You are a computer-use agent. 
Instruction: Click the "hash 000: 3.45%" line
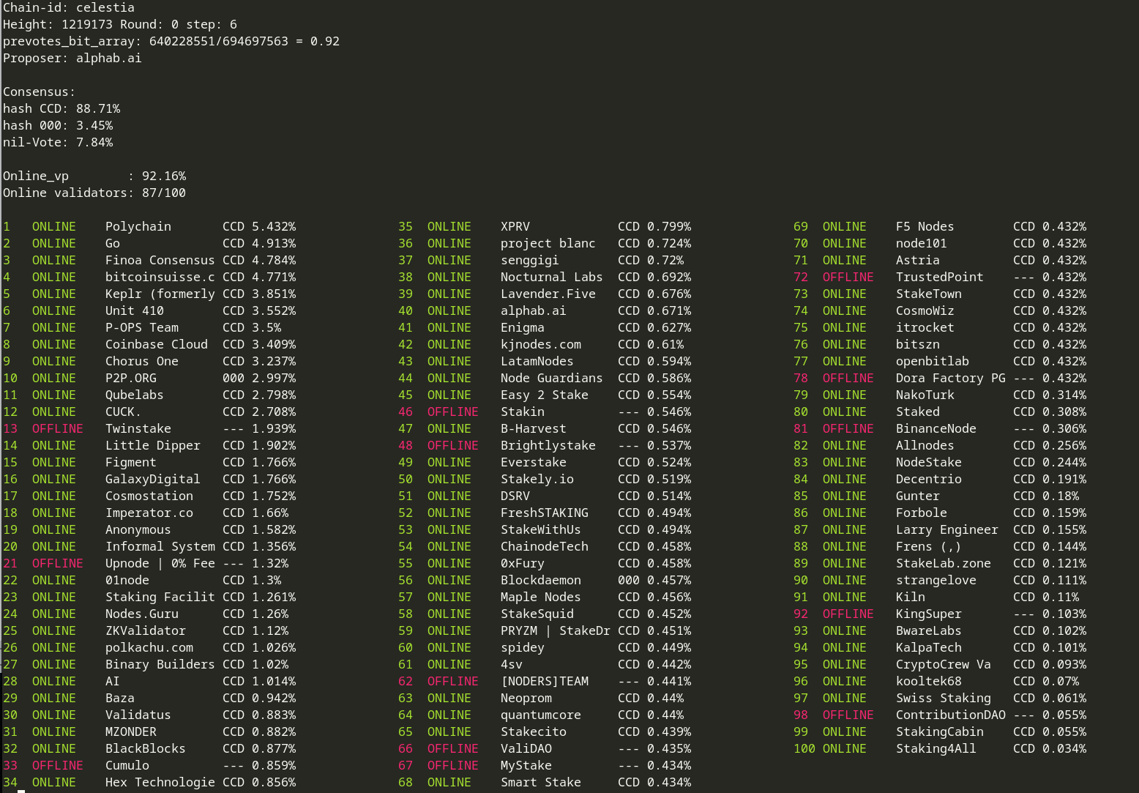[x=58, y=125]
